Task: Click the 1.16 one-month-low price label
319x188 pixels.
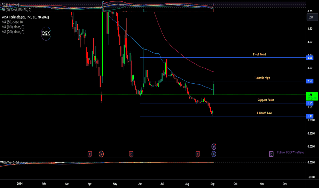Action: [x=310, y=116]
